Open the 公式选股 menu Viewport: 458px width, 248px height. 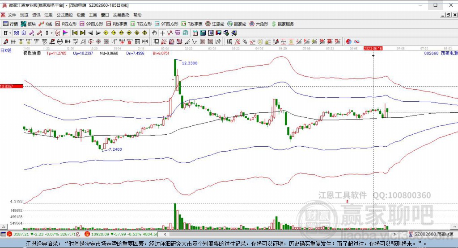(x=64, y=15)
